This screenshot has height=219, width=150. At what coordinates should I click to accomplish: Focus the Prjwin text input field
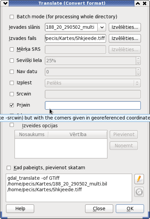(x=93, y=106)
